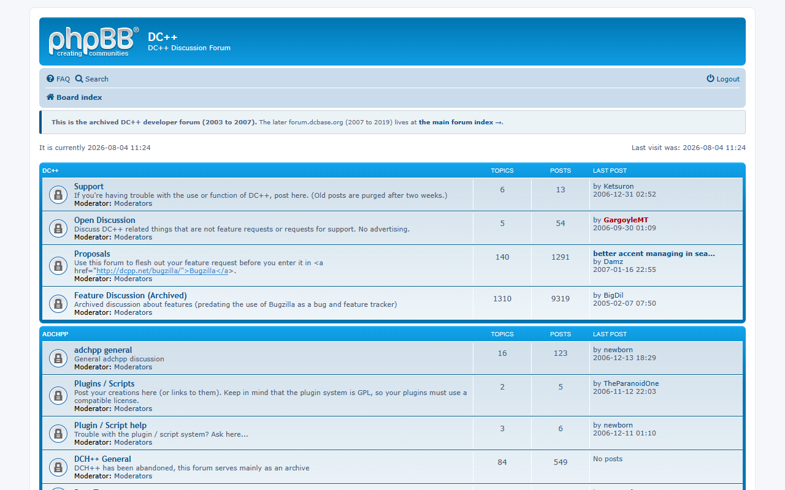Click the Search magnifier icon
The width and height of the screenshot is (785, 490).
79,79
